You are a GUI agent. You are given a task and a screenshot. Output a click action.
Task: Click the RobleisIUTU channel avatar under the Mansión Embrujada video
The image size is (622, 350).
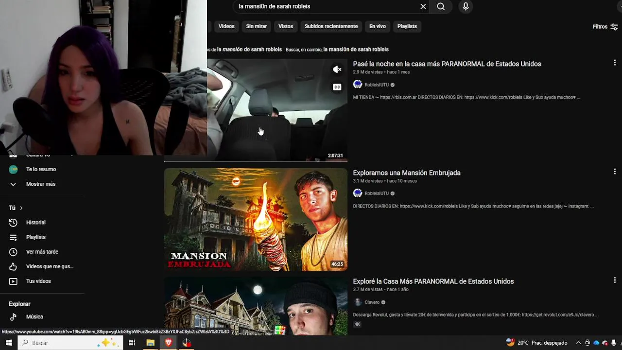pyautogui.click(x=358, y=193)
